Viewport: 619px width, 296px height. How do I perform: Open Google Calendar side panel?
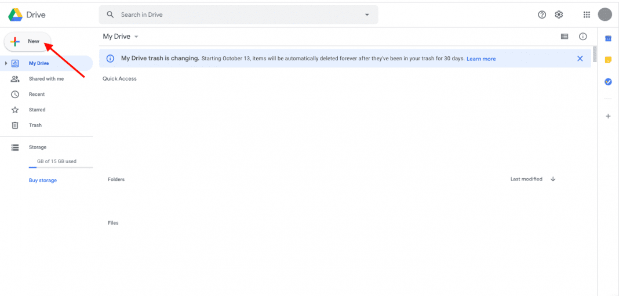609,38
